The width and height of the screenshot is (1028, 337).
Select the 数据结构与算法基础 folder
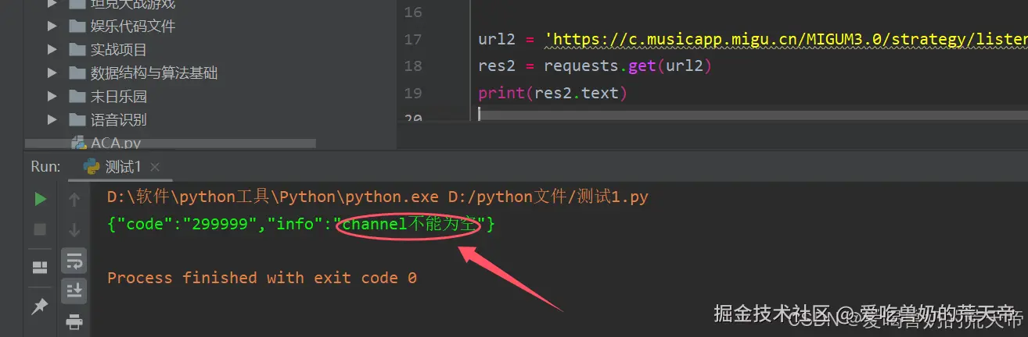154,73
